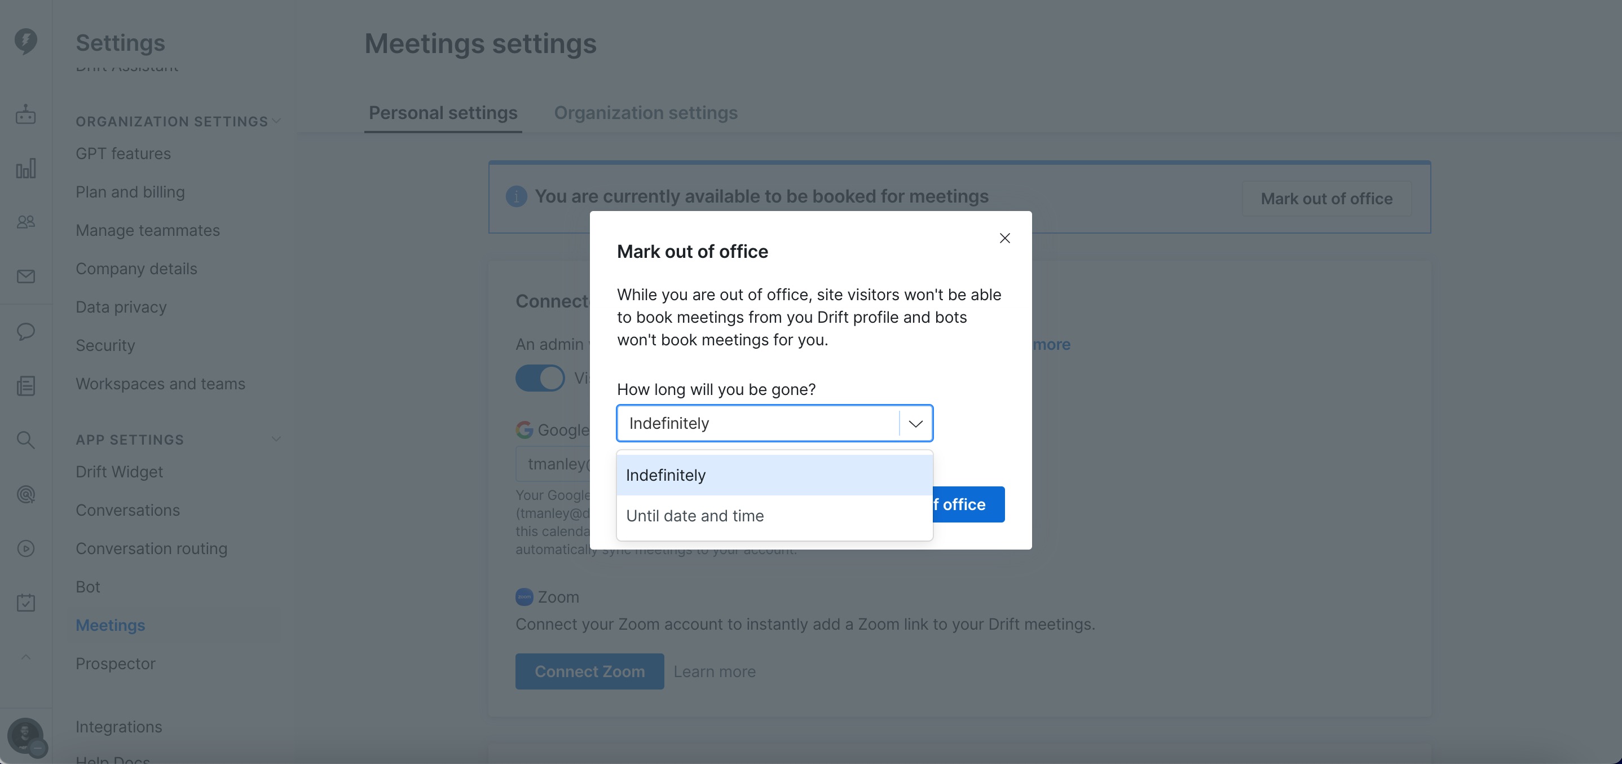Open the calendar check meetings icon
Image resolution: width=1622 pixels, height=764 pixels.
(26, 603)
